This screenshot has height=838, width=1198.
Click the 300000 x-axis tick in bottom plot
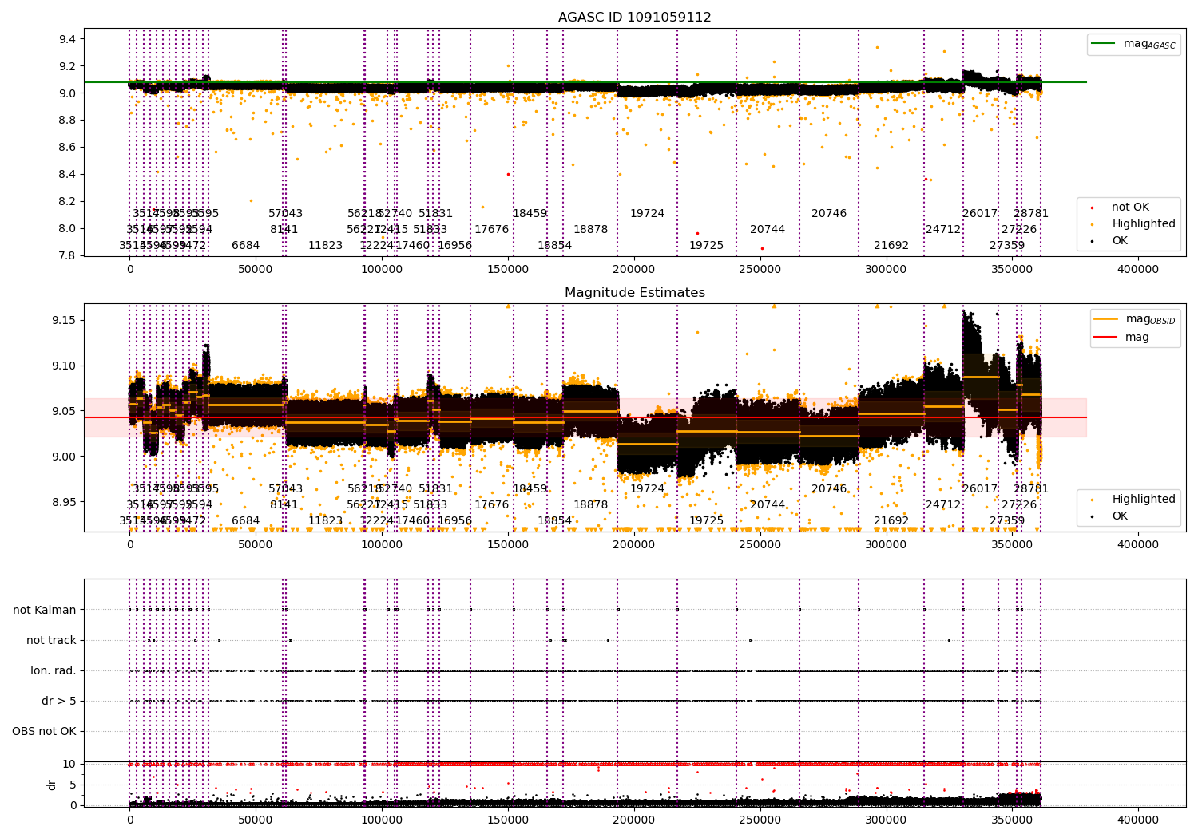tap(886, 820)
